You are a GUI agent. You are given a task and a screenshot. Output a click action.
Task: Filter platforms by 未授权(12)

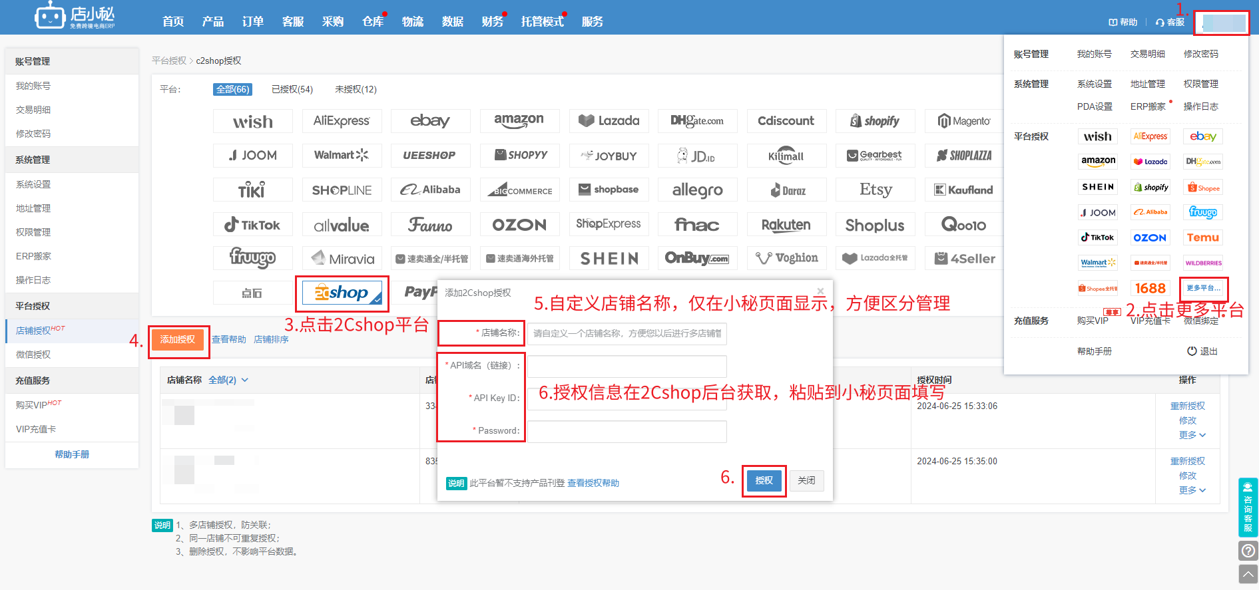356,89
